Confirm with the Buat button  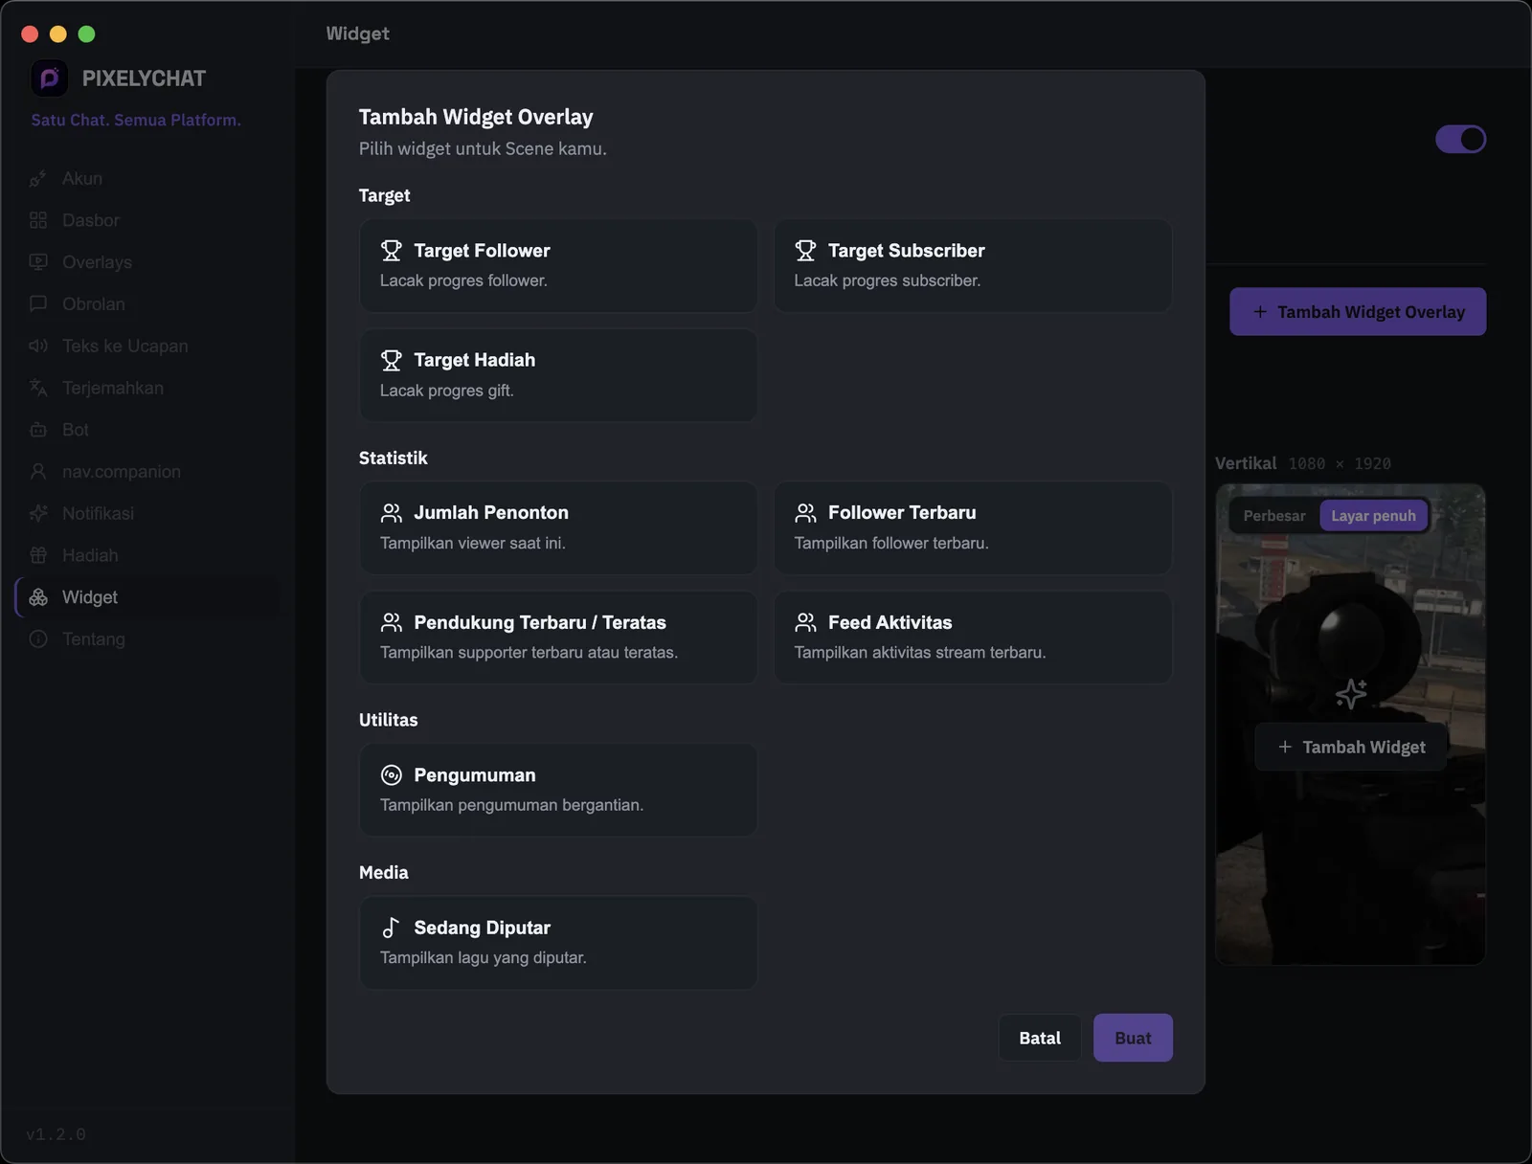point(1133,1038)
